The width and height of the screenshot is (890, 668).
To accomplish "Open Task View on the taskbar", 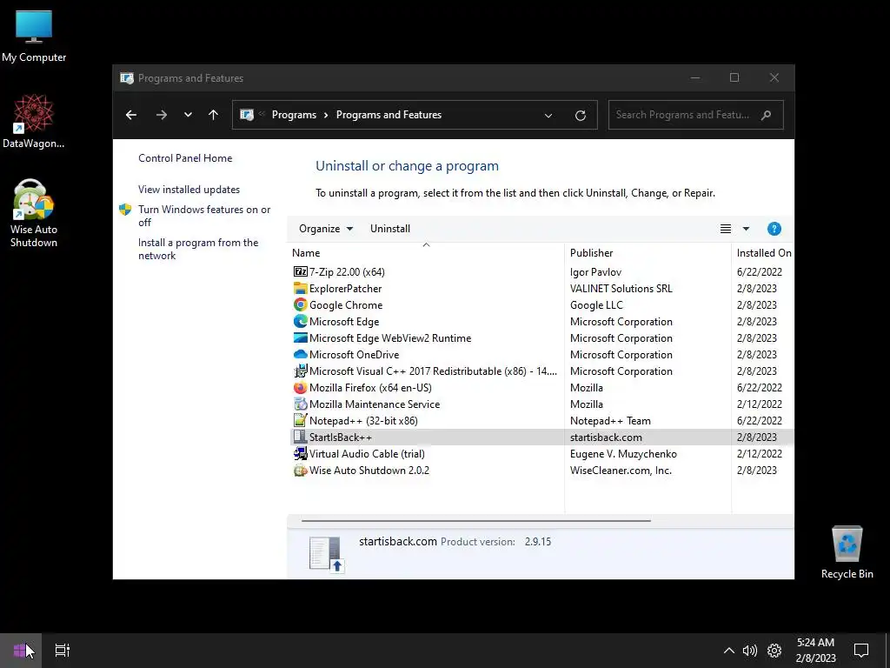I will pyautogui.click(x=63, y=651).
